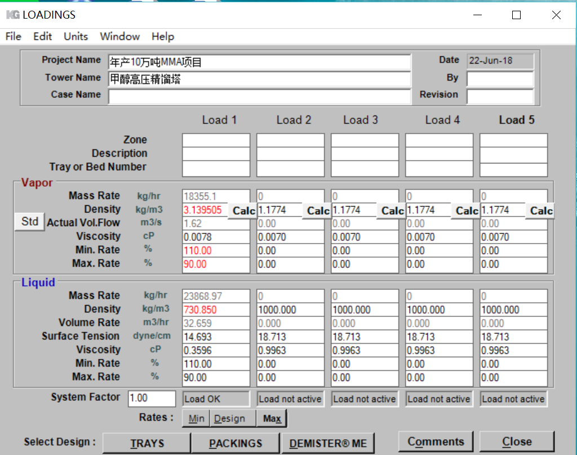The width and height of the screenshot is (577, 455).
Task: Open the Edit menu
Action: (42, 37)
